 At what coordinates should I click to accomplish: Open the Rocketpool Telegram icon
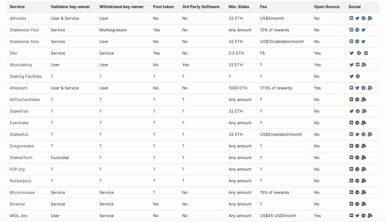click(x=357, y=181)
